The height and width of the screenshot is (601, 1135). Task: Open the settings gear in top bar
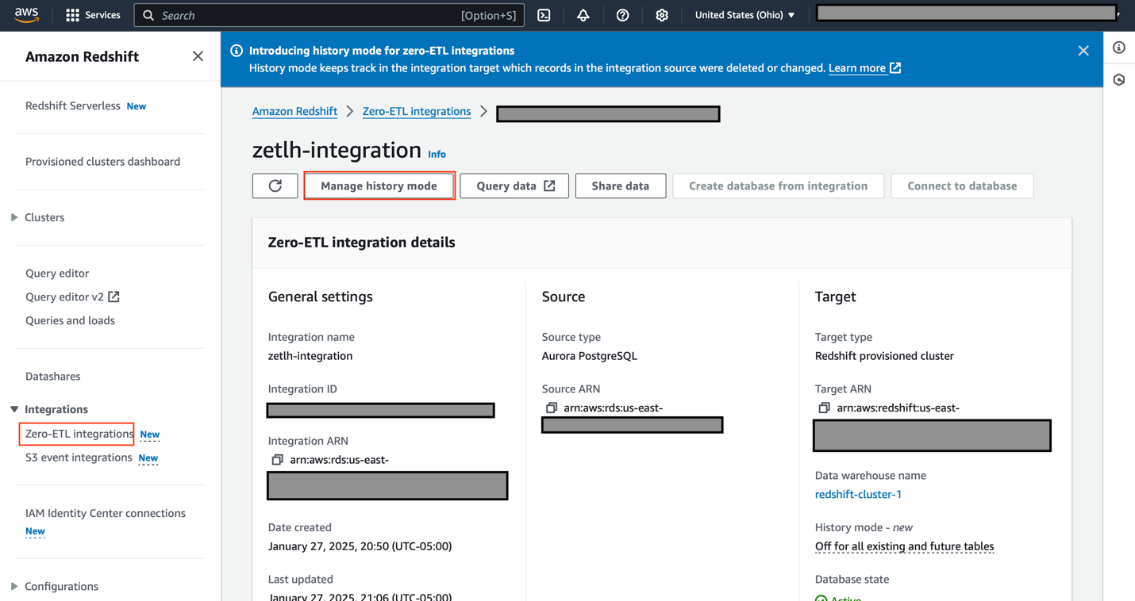coord(661,15)
